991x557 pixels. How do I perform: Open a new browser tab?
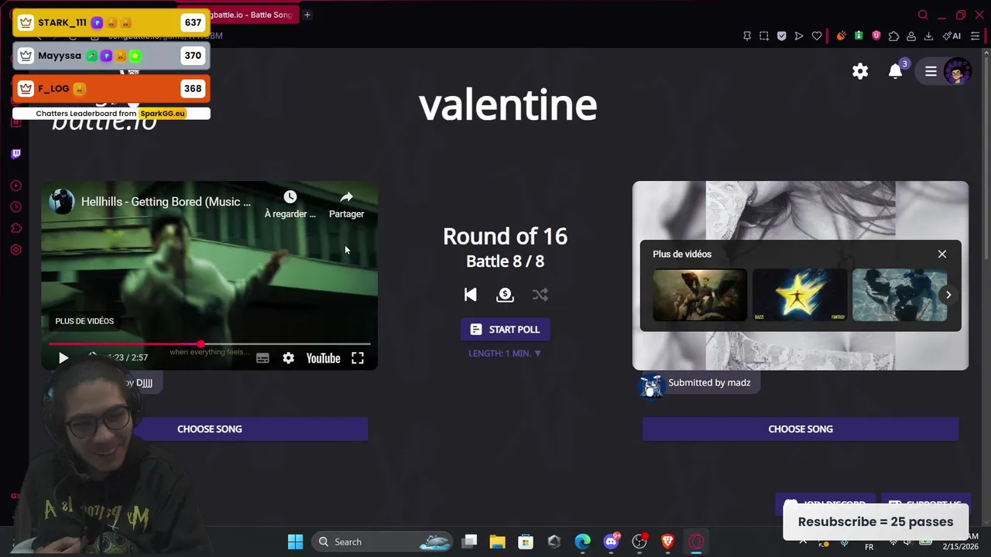click(307, 15)
